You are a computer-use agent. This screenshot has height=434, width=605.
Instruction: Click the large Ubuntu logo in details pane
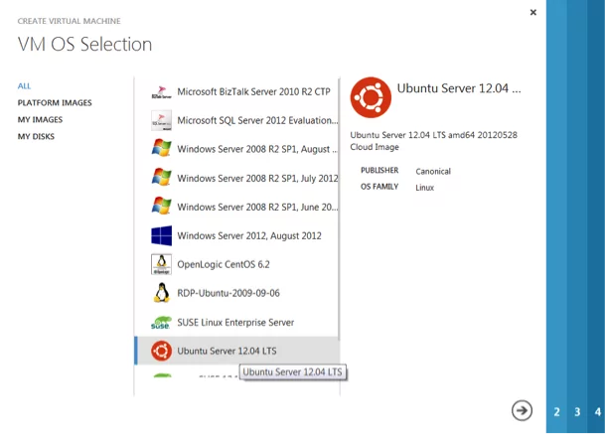coord(371,97)
